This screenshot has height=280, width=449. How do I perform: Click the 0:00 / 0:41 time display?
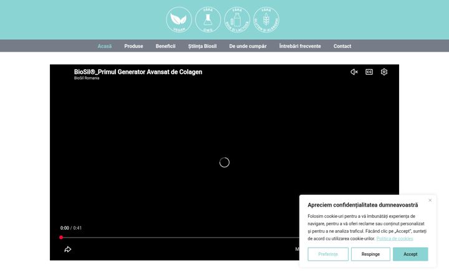(70, 228)
